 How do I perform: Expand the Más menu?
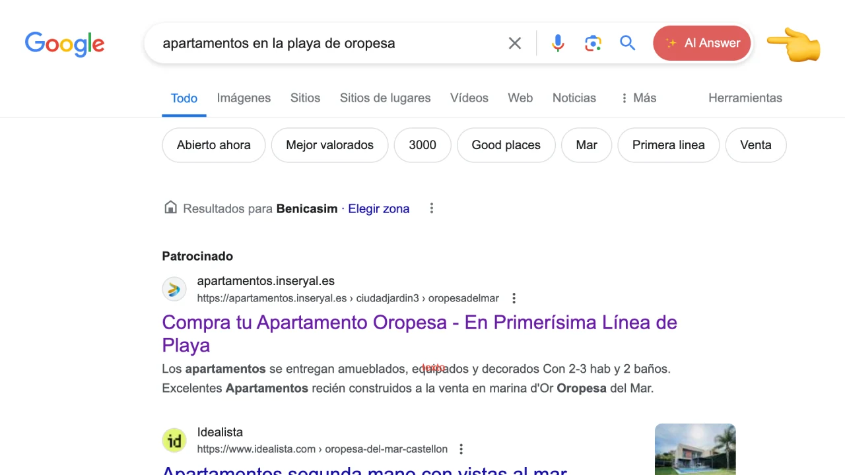(638, 98)
